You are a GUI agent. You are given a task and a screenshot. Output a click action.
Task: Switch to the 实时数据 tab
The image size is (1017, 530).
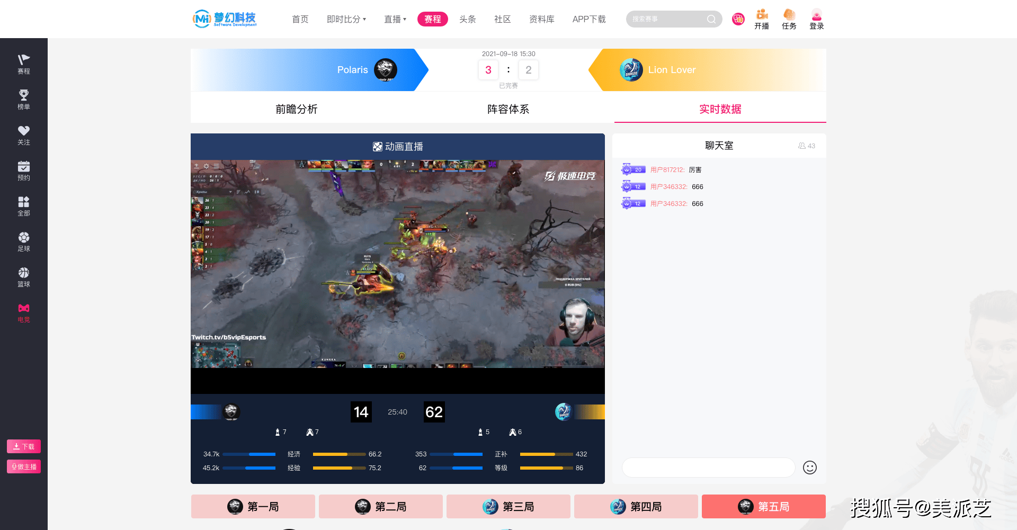(x=720, y=109)
